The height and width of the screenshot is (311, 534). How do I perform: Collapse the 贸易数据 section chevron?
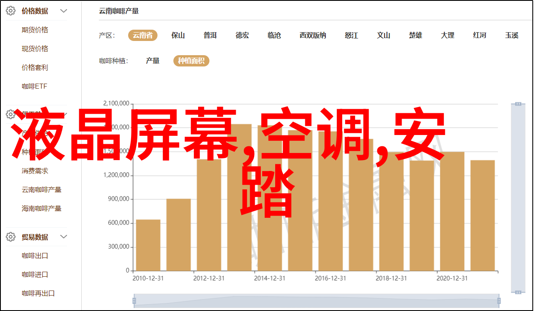coord(64,237)
